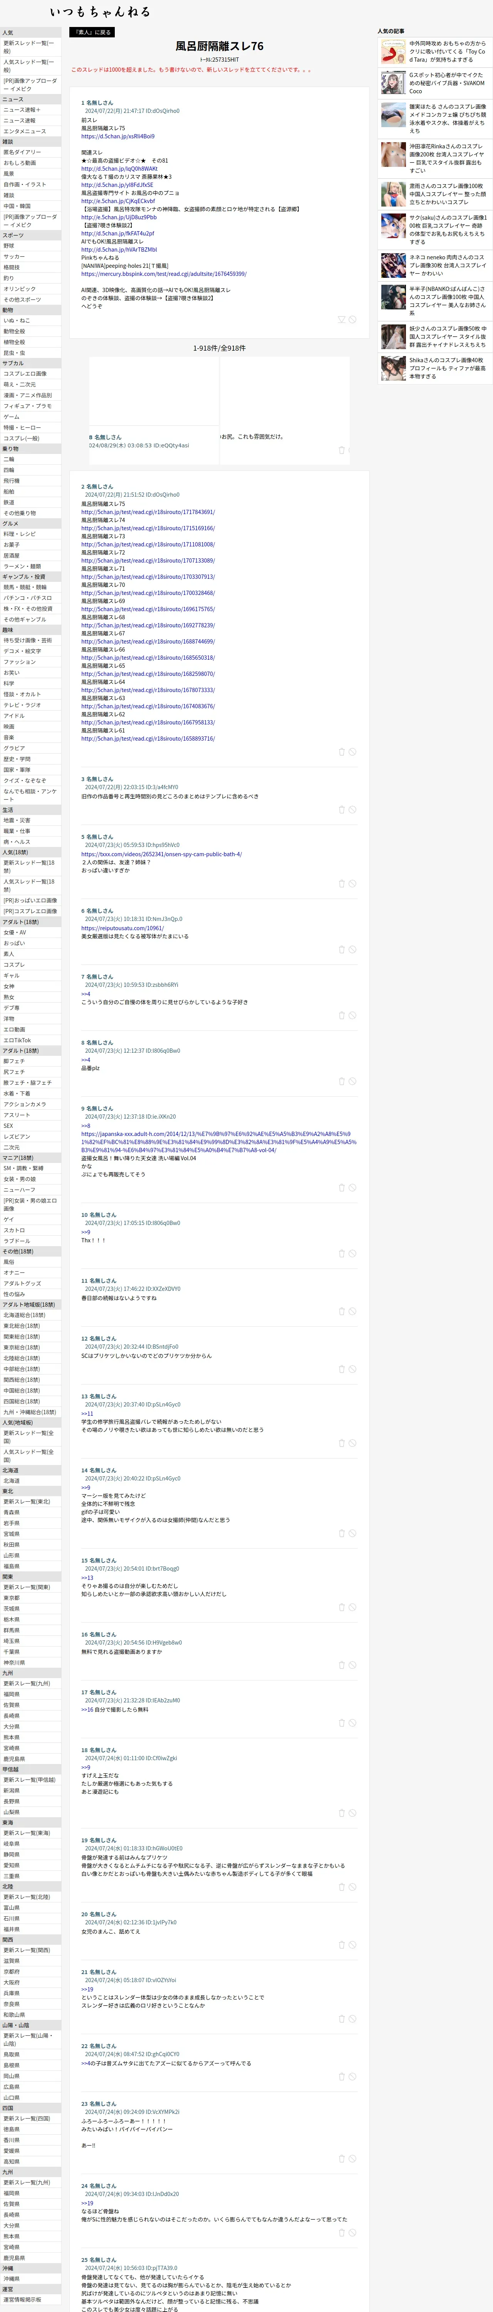
Task: Click the >>13 reply anchor in post 15
Action: [x=87, y=1578]
